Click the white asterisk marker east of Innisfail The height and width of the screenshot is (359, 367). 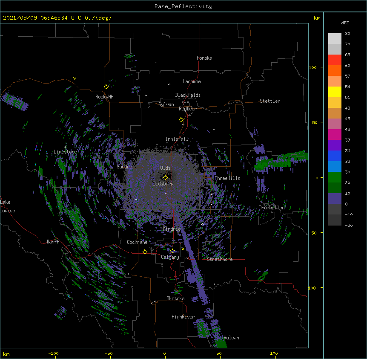(x=214, y=129)
